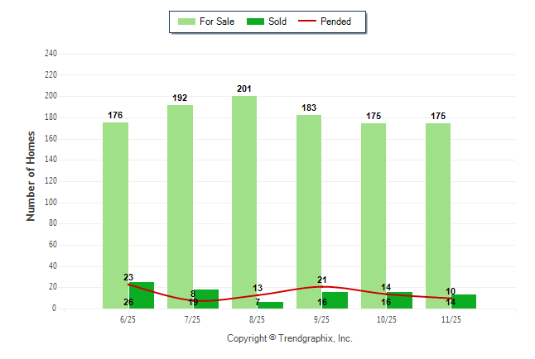Click the 11/25 For Sale bar
The image size is (535, 359).
tap(438, 216)
